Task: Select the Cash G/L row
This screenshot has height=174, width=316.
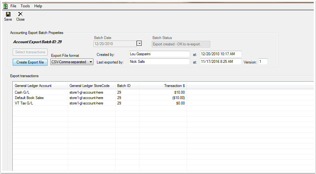Action: [163, 92]
